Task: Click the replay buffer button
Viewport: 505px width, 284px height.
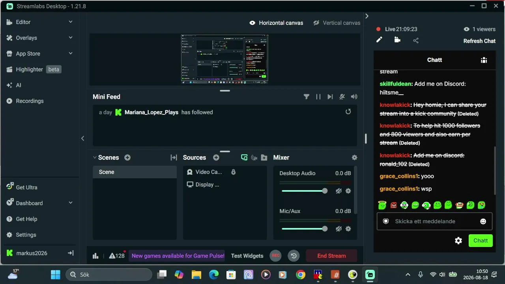Action: 294,256
